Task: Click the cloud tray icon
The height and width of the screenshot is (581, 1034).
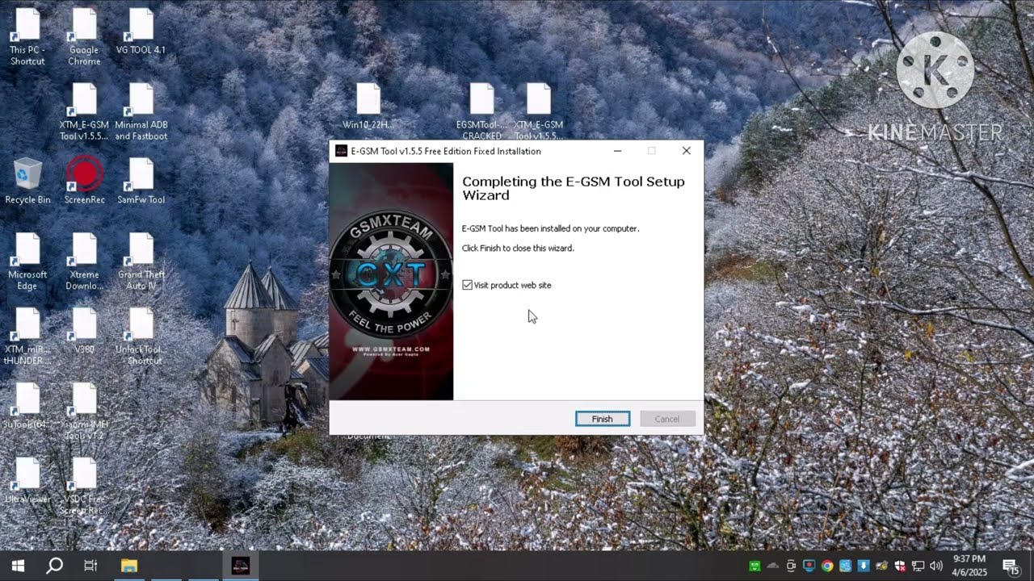Action: (773, 566)
